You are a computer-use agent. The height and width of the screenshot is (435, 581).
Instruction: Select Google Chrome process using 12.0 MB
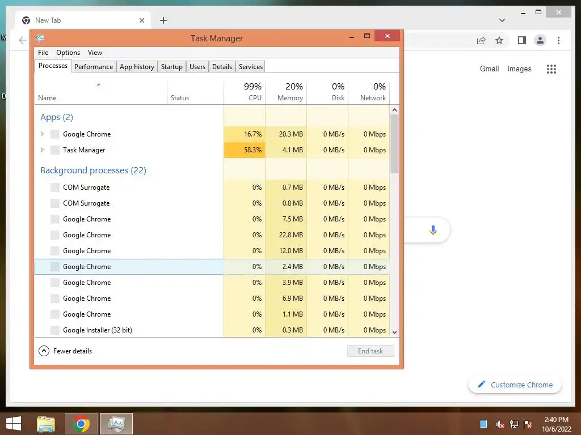[212, 251]
